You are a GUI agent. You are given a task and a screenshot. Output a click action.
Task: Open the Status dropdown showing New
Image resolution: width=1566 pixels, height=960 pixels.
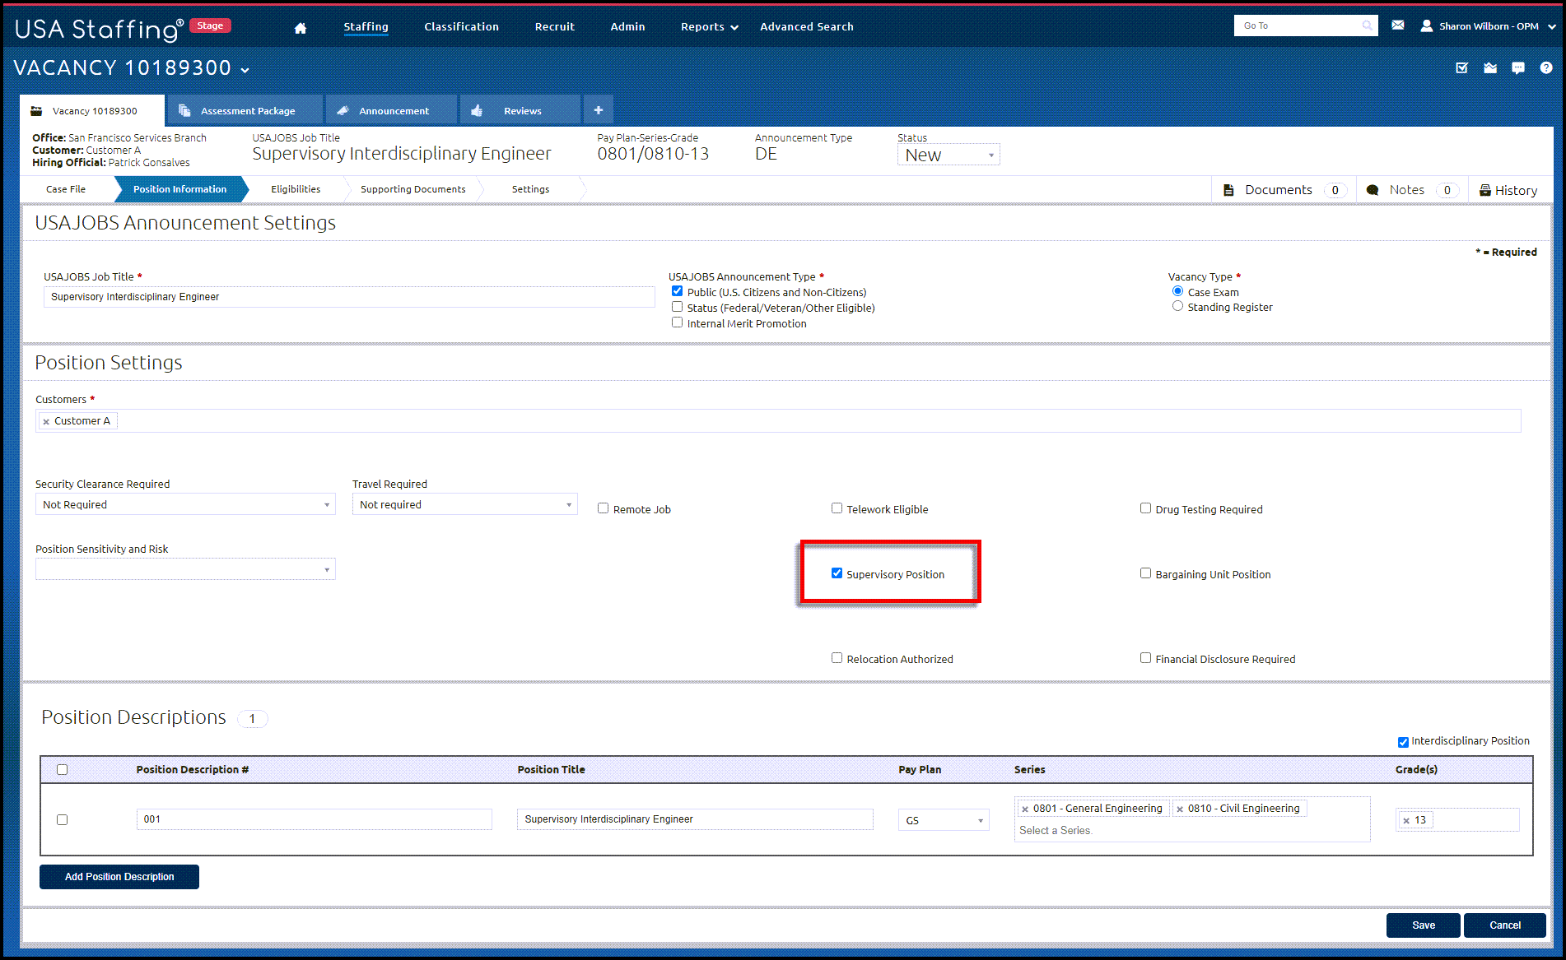tap(948, 155)
